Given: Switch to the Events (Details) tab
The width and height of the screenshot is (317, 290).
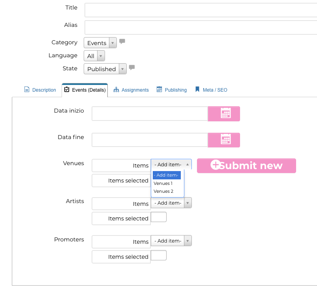Looking at the screenshot, I should [85, 90].
